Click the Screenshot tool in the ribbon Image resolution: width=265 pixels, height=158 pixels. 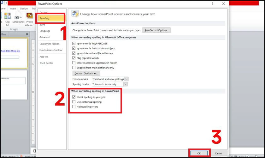18,19
